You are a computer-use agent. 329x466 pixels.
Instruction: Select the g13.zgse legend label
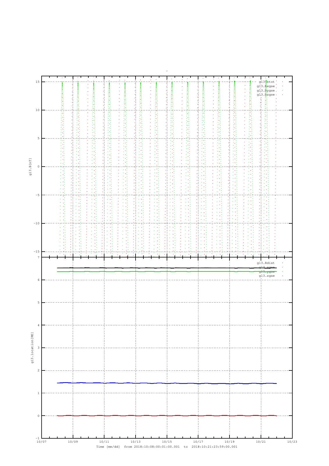[267, 276]
